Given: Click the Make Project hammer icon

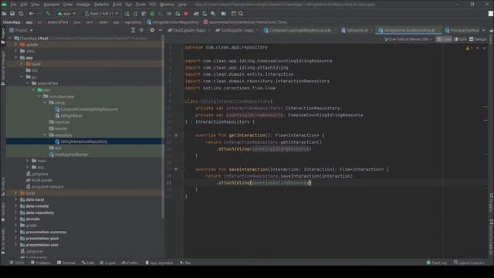Looking at the screenshot, I should point(48,14).
